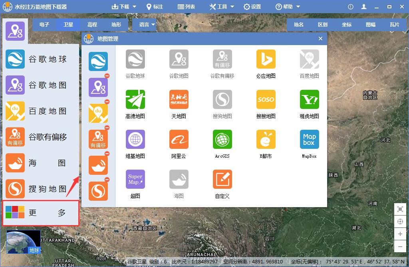The height and width of the screenshot is (267, 409).
Task: Open the 帮助 dropdown menu
Action: [x=288, y=6]
